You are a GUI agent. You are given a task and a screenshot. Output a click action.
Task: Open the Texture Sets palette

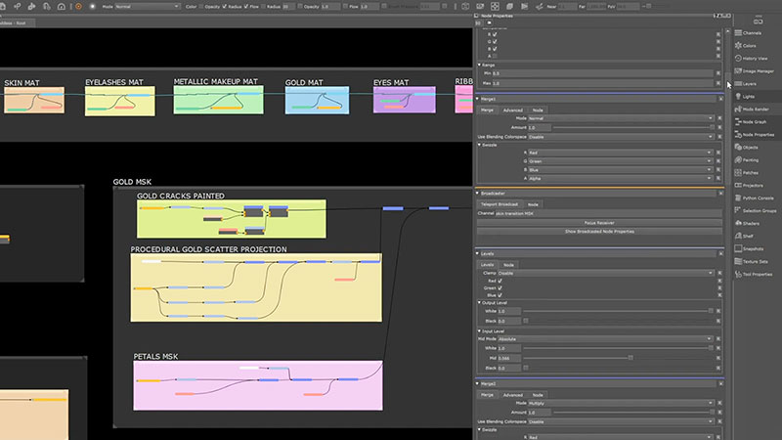pyautogui.click(x=757, y=261)
